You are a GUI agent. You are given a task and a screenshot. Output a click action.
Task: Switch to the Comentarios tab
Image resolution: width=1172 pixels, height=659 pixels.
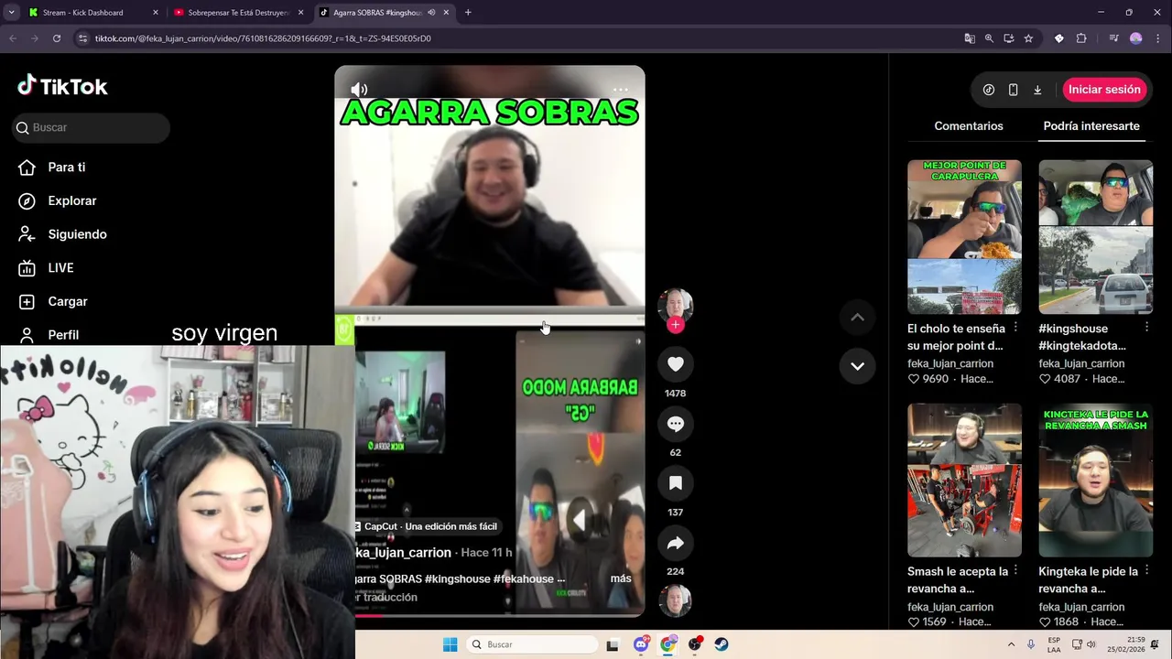point(968,126)
